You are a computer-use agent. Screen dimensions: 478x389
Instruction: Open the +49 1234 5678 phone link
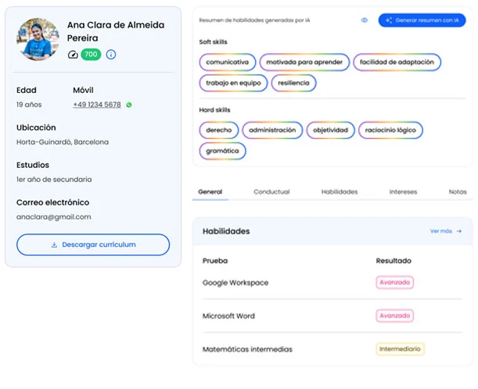click(x=97, y=105)
